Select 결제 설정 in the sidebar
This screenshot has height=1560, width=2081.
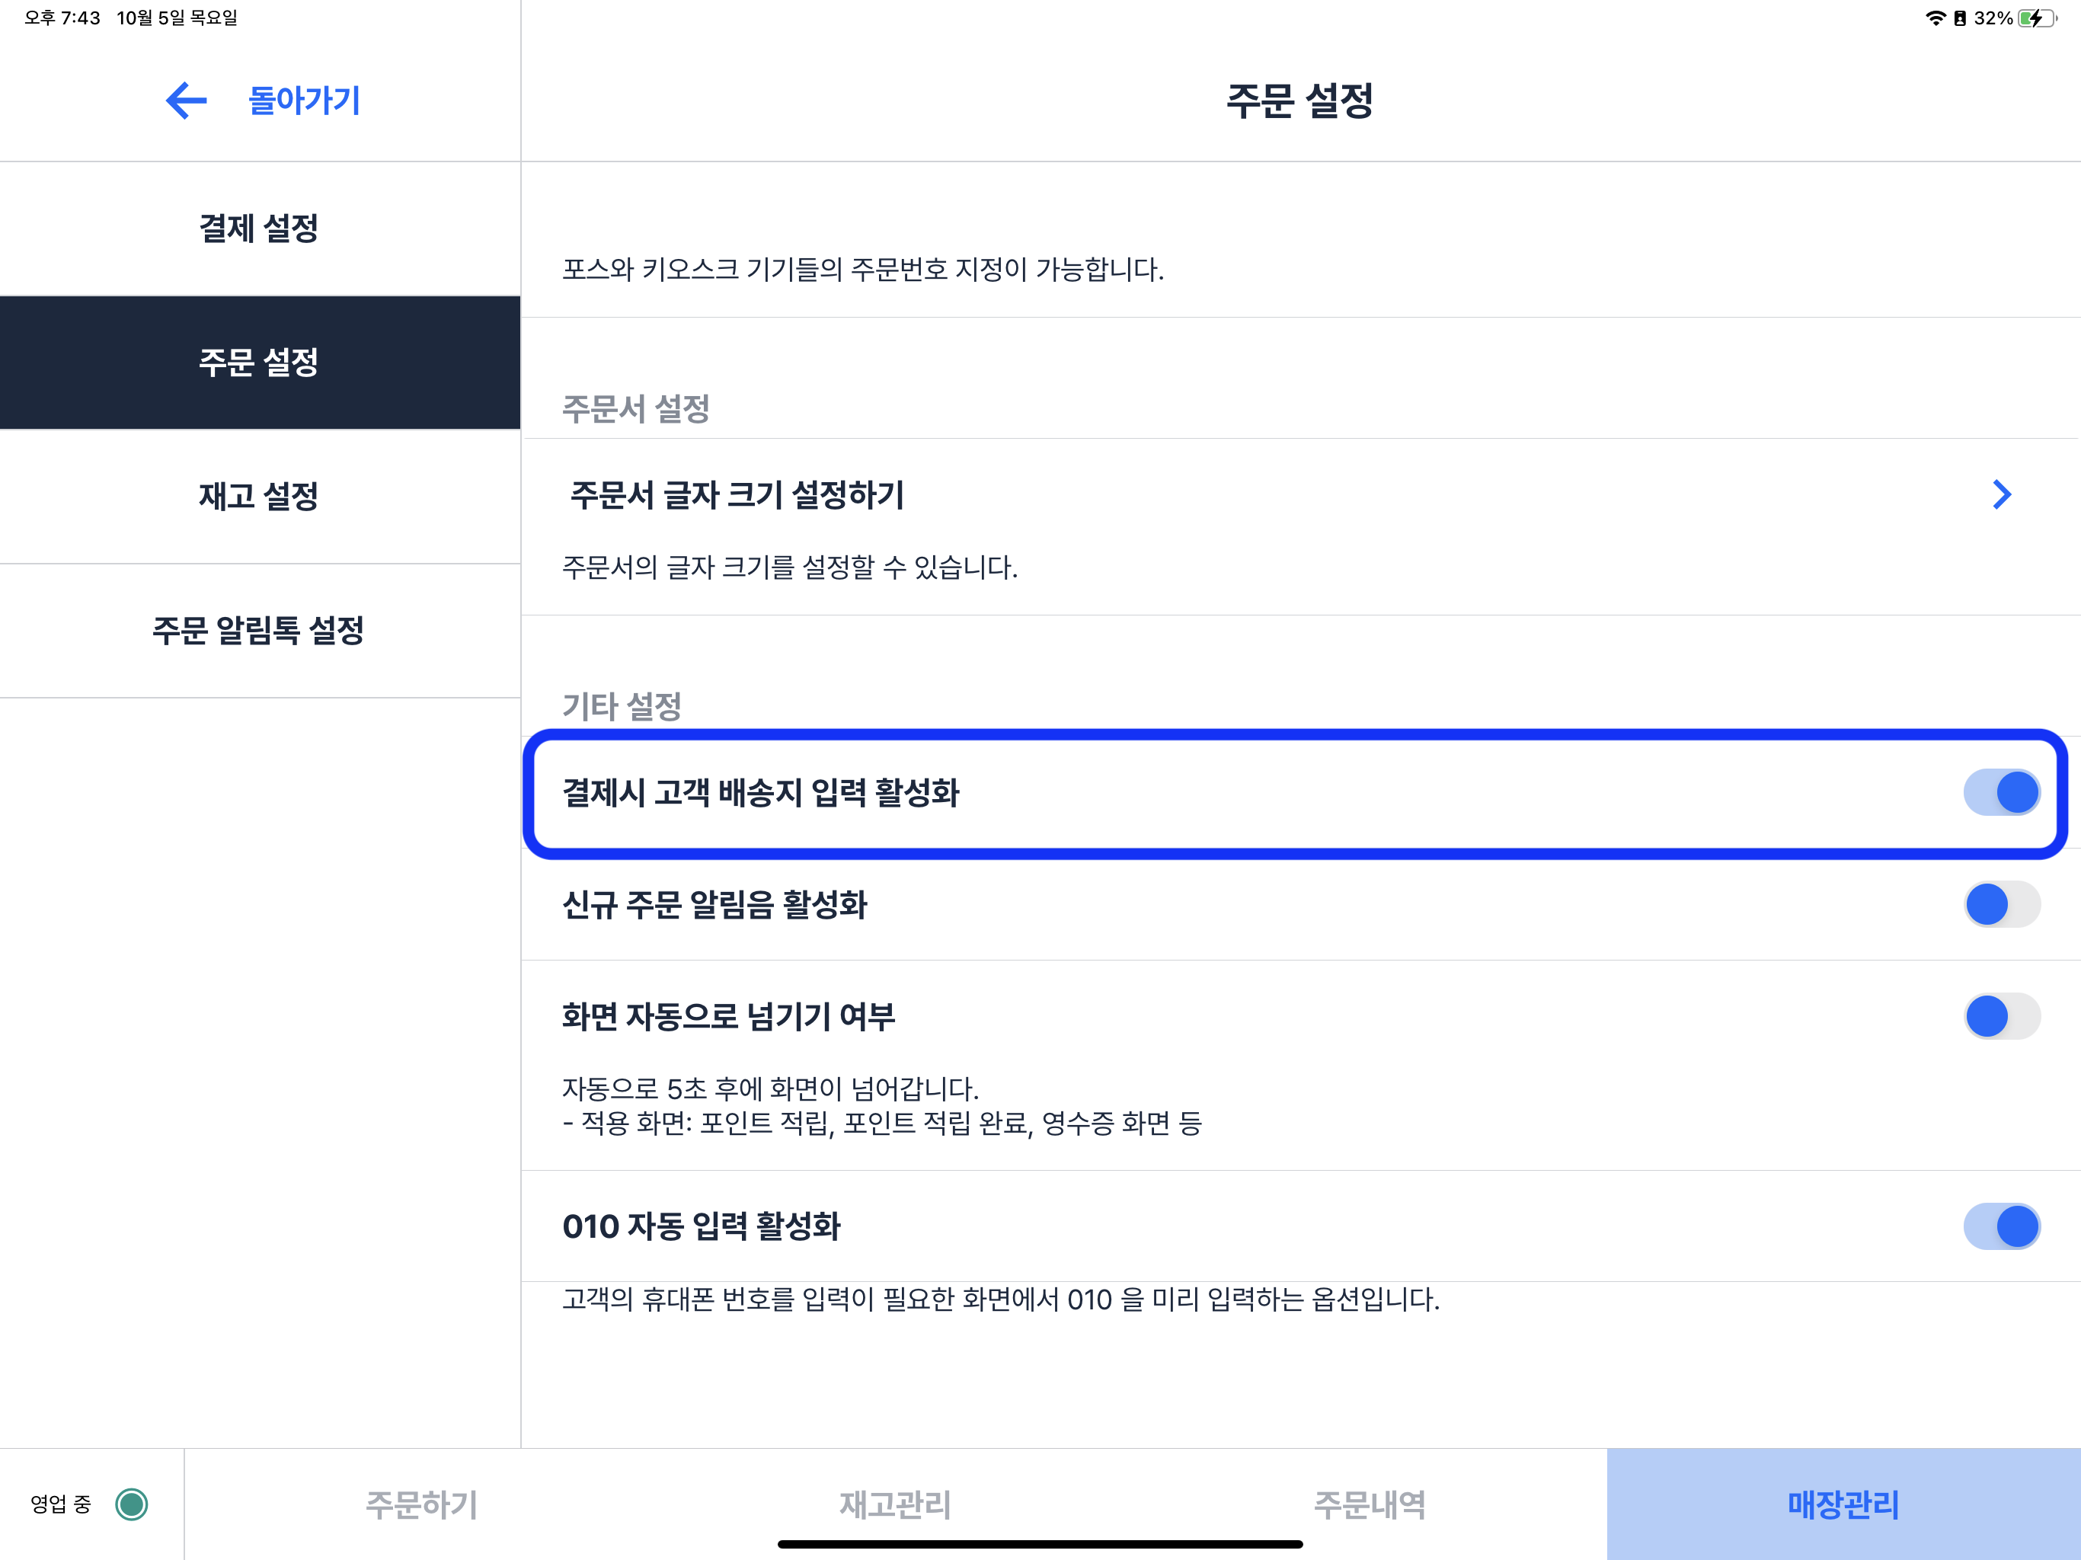pyautogui.click(x=259, y=229)
